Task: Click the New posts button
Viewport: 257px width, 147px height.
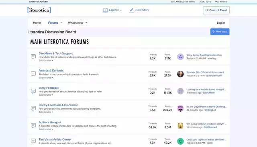Action: [x=220, y=32]
